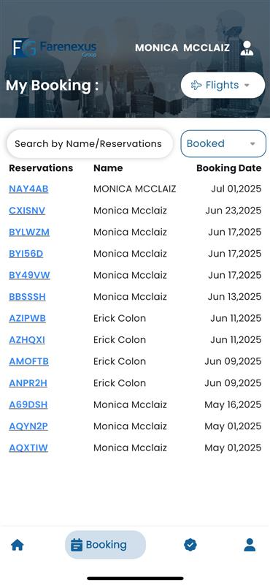The width and height of the screenshot is (270, 585).
Task: Select the Booking tab in bottom bar
Action: (x=105, y=545)
